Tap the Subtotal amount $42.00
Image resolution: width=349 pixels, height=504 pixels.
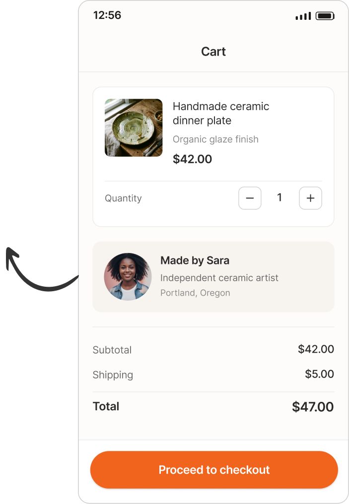point(316,349)
